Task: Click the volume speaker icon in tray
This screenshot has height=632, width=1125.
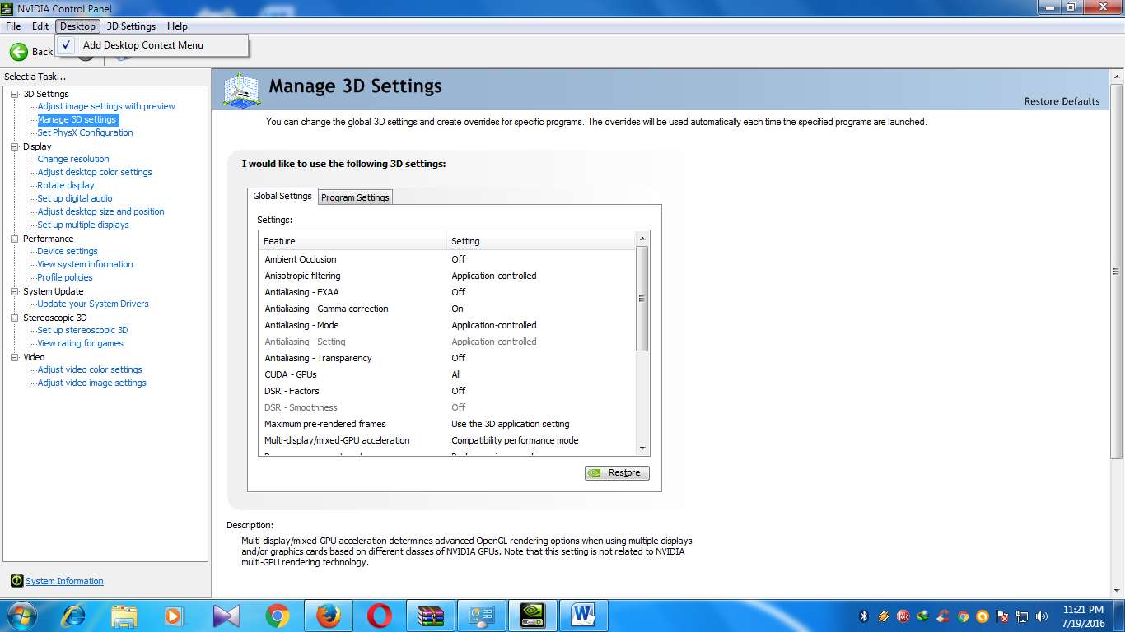Action: tap(1042, 616)
